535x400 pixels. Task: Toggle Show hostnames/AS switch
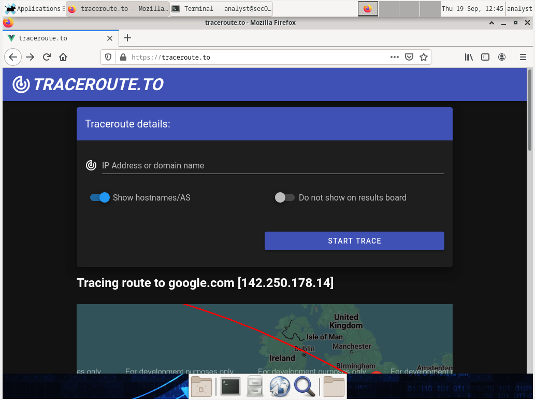(99, 197)
